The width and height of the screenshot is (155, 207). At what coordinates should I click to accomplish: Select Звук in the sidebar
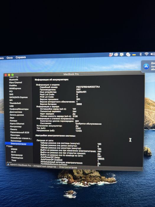[x=12, y=118]
